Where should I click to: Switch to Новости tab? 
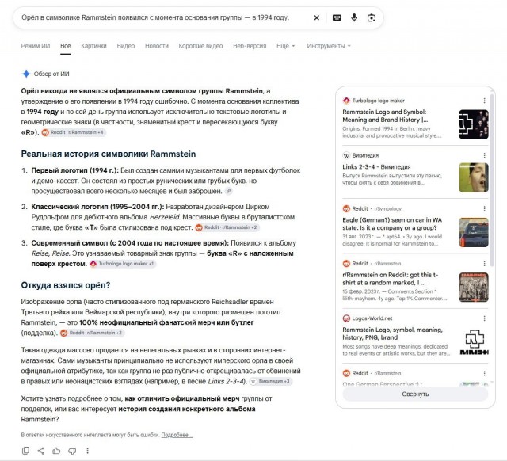[157, 46]
